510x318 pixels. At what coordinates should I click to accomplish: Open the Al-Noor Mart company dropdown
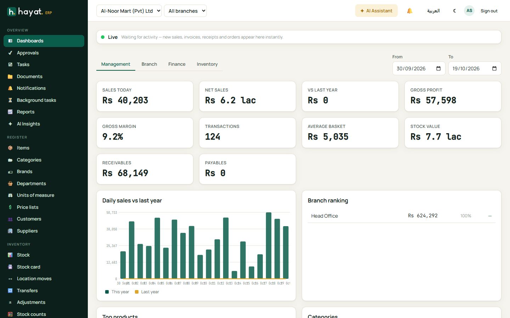point(129,11)
